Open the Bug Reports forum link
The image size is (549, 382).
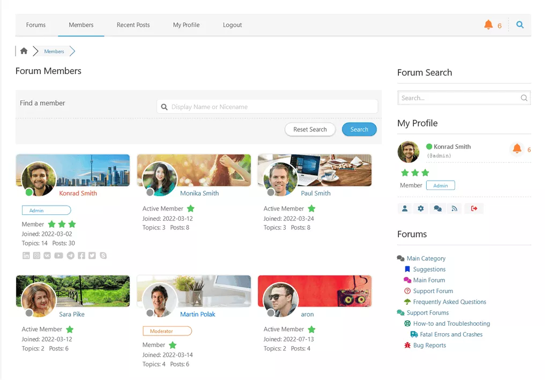(x=429, y=345)
